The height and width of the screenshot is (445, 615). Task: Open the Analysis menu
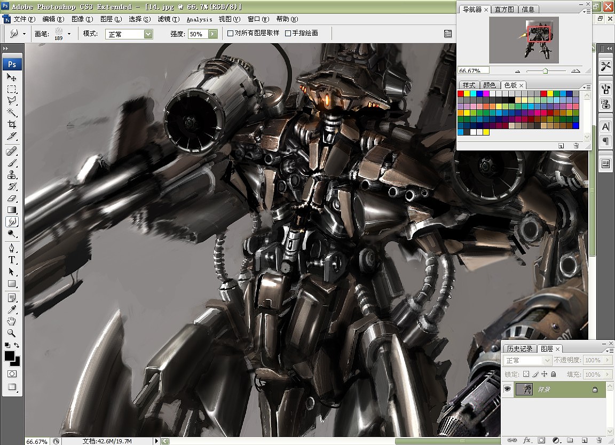pos(199,19)
